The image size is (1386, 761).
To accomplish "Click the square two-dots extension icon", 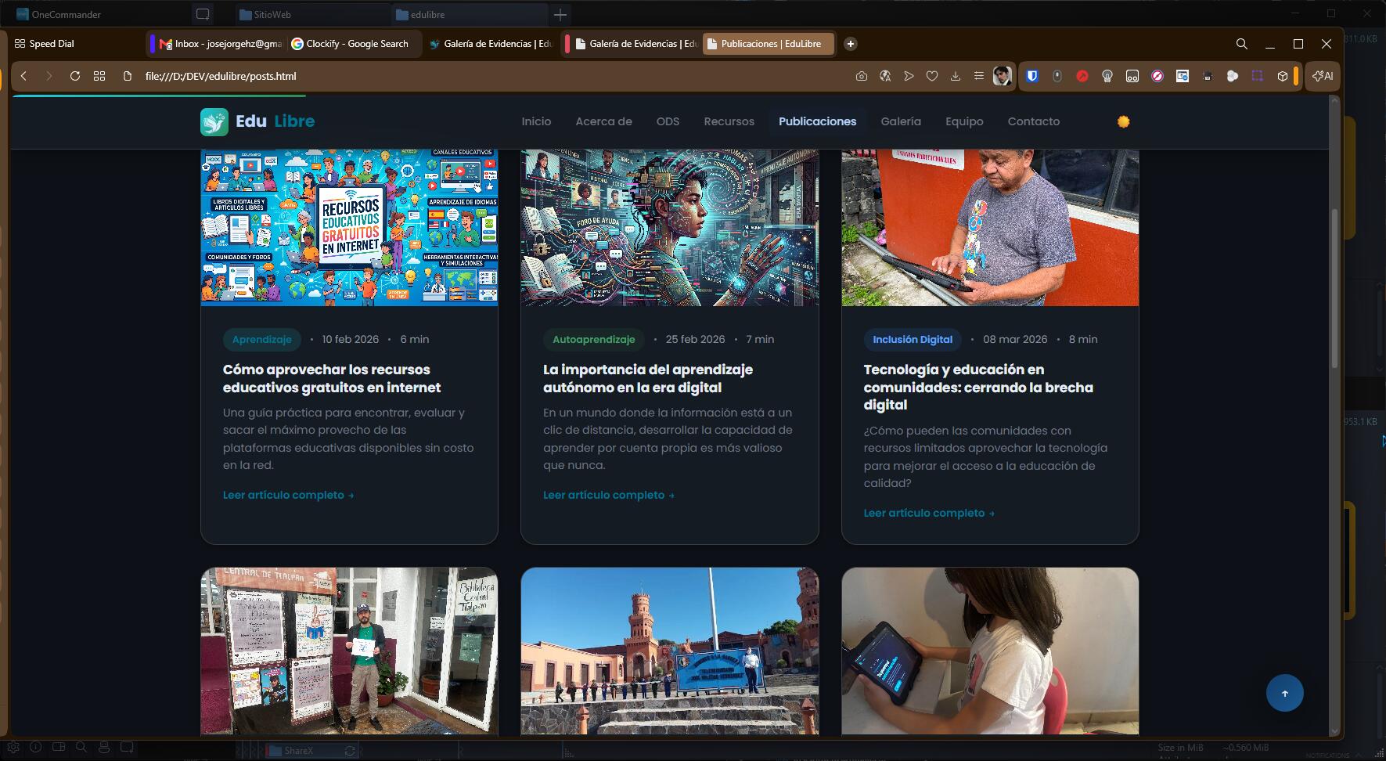I will click(1132, 76).
